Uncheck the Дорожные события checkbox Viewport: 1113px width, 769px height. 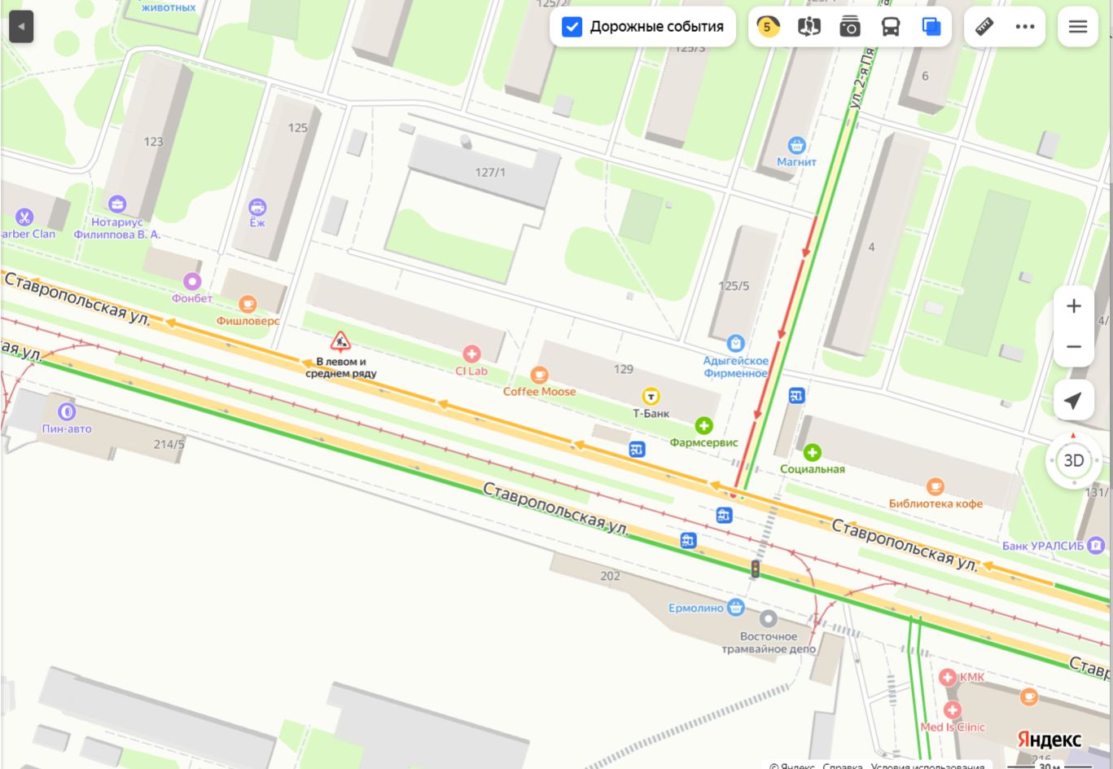click(572, 27)
